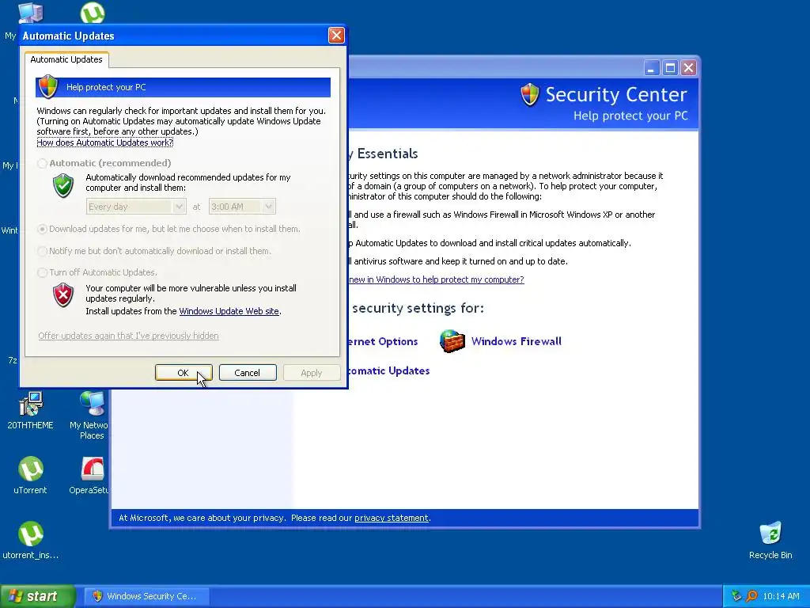Screen dimensions: 810x608
Task: Click Offer updates again that I've previously hidden
Action: pos(128,336)
